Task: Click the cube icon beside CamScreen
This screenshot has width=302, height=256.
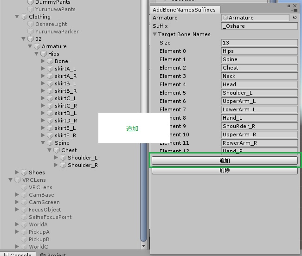Action: coord(24,202)
